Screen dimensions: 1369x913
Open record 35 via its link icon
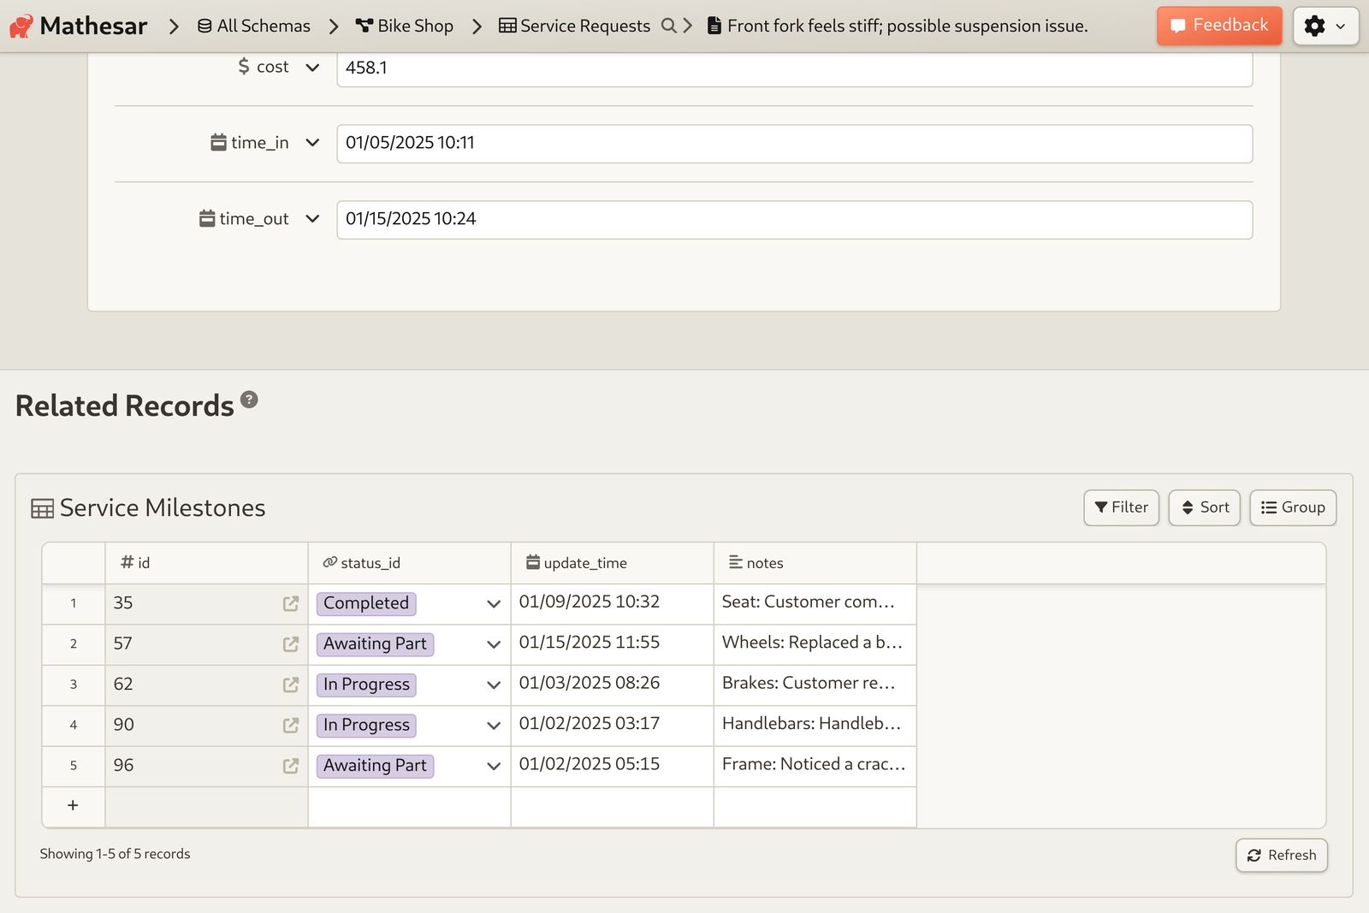(291, 604)
